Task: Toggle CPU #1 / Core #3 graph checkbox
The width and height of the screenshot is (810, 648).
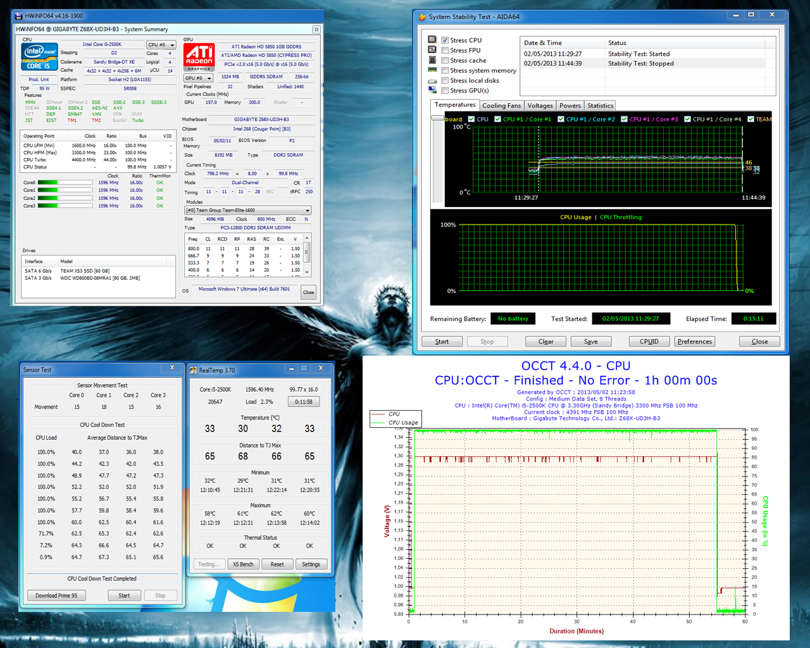Action: click(625, 119)
